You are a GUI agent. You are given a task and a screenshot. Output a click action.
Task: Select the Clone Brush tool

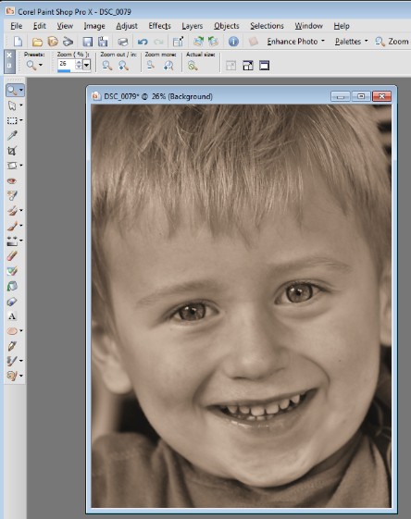[12, 210]
